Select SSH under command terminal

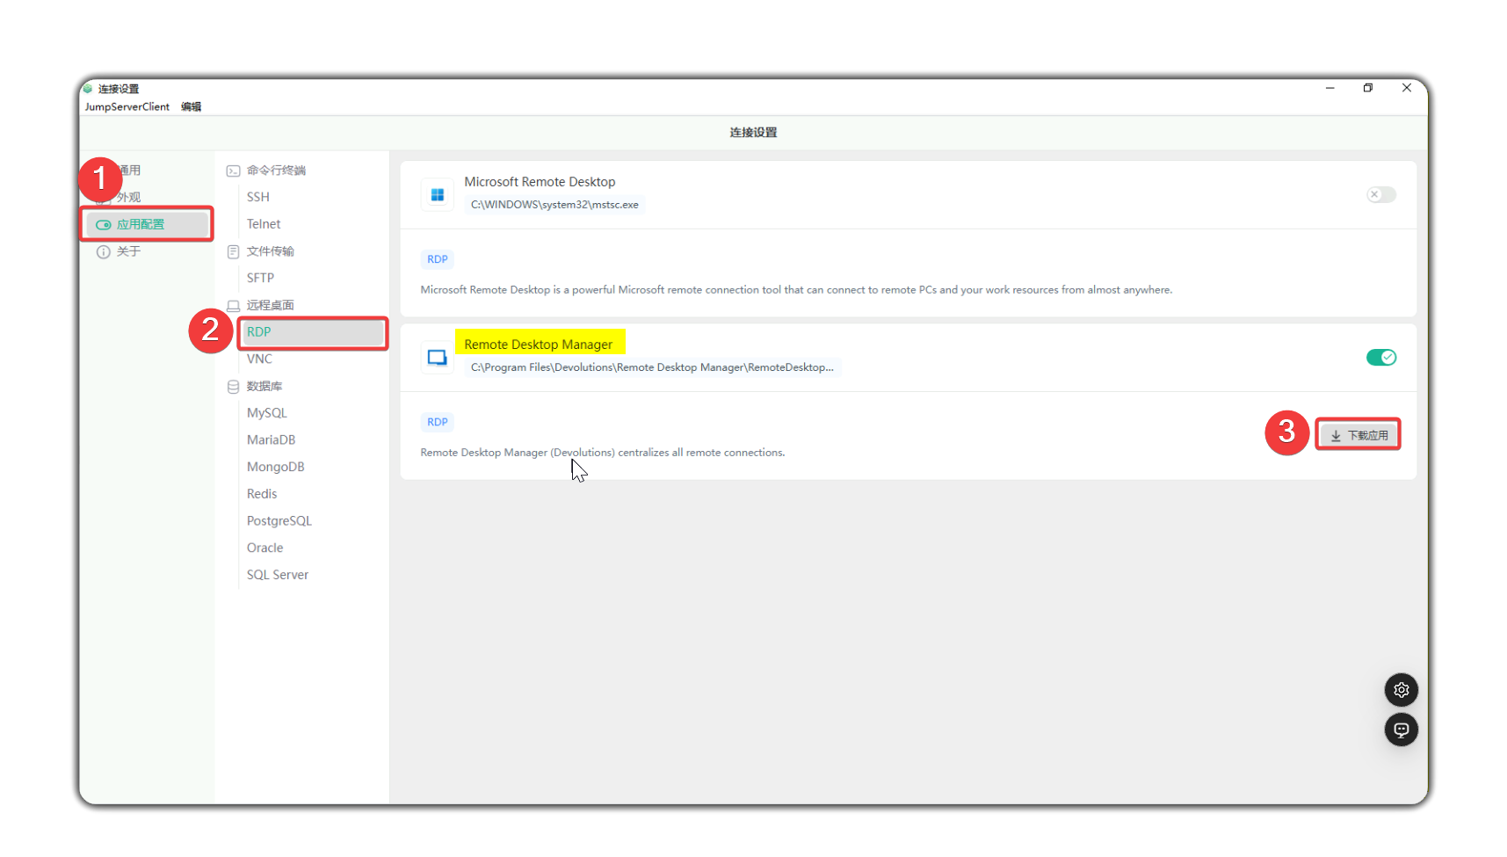click(x=258, y=197)
